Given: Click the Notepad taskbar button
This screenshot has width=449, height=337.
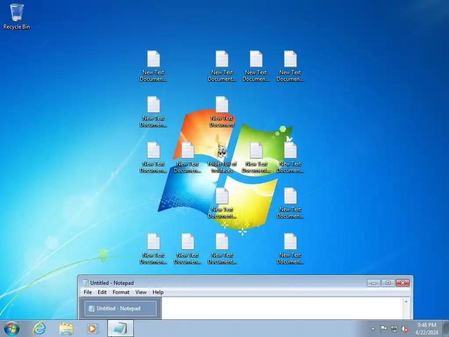Looking at the screenshot, I should click(120, 328).
